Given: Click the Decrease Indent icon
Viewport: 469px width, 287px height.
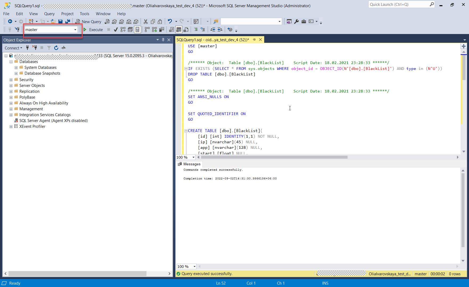Looking at the screenshot, I should coord(213,29).
